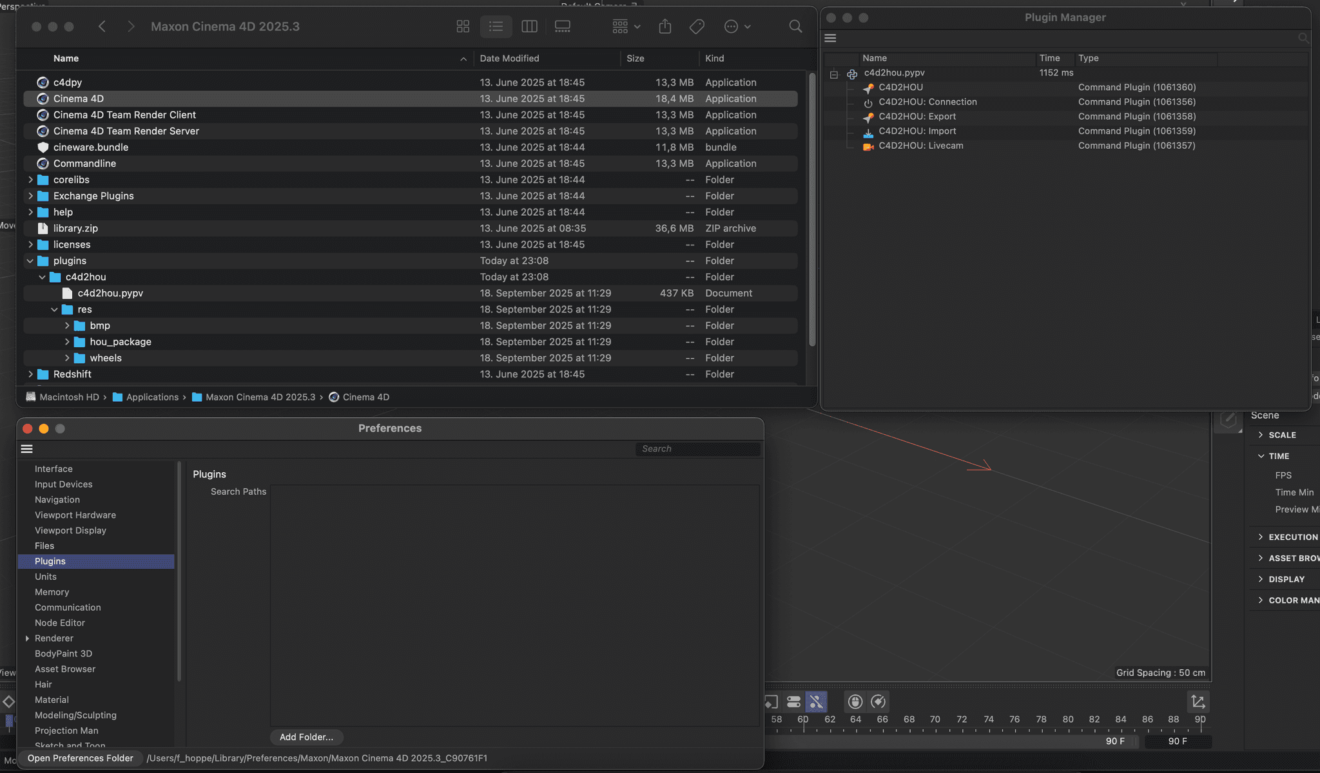The height and width of the screenshot is (773, 1320).
Task: Click the Open Preferences Folder button
Action: tap(81, 758)
